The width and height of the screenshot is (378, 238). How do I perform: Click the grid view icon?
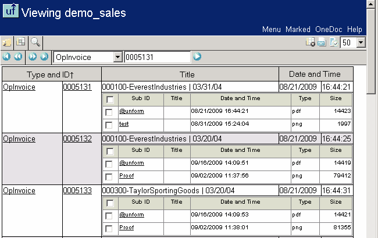tap(21, 42)
